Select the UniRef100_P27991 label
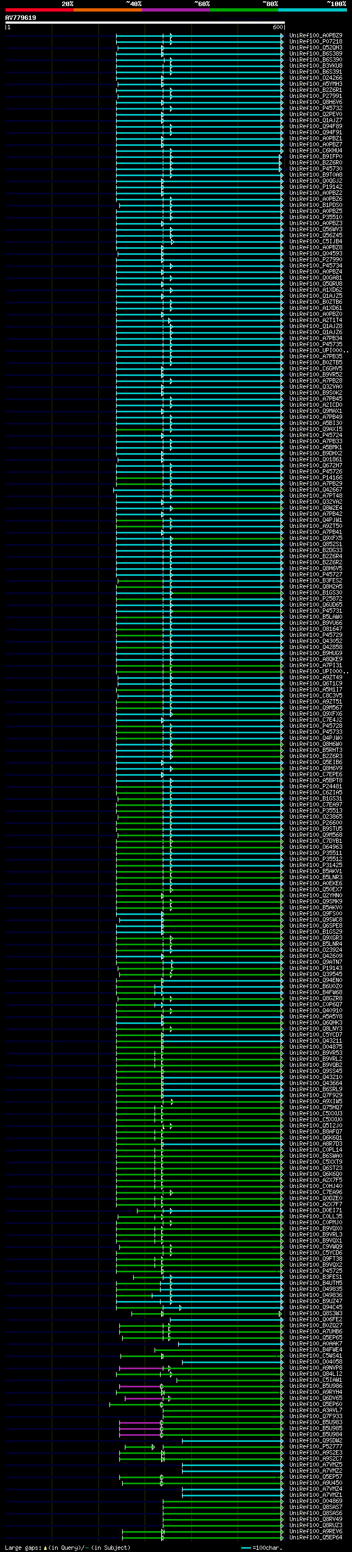The height and width of the screenshot is (1552, 352). click(316, 96)
